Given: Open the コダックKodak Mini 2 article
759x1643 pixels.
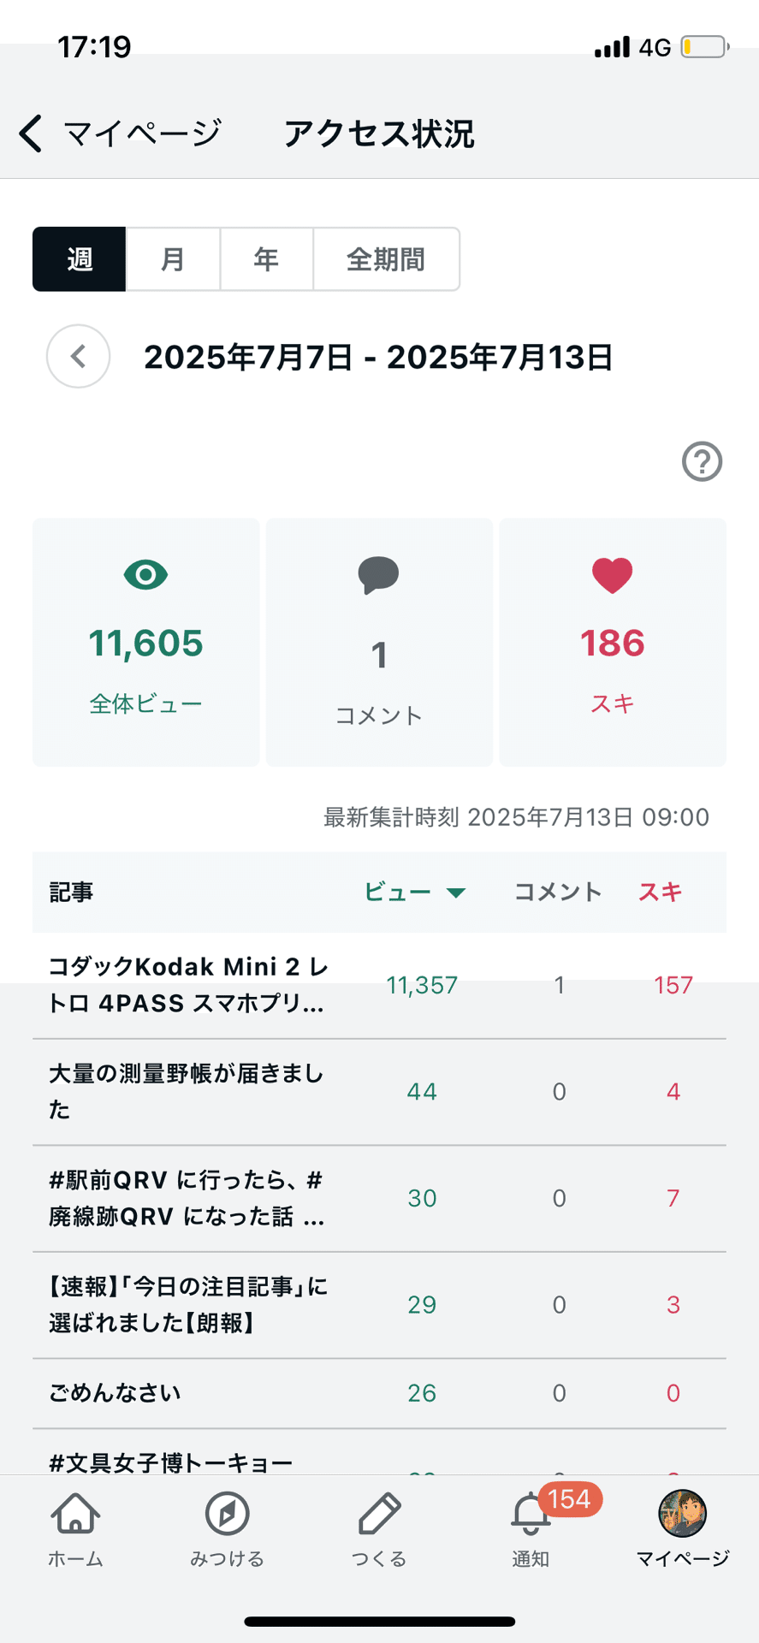Looking at the screenshot, I should point(188,985).
